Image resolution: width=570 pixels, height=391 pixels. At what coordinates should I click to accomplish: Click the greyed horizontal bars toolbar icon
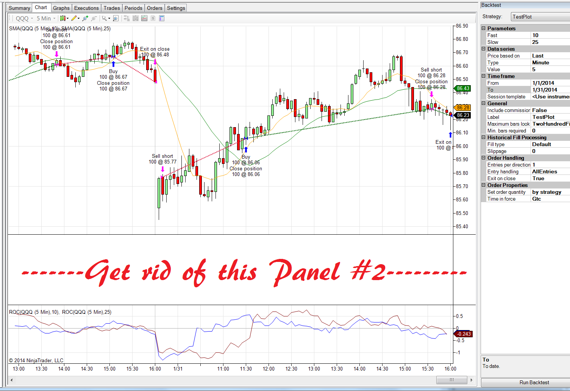(126, 18)
